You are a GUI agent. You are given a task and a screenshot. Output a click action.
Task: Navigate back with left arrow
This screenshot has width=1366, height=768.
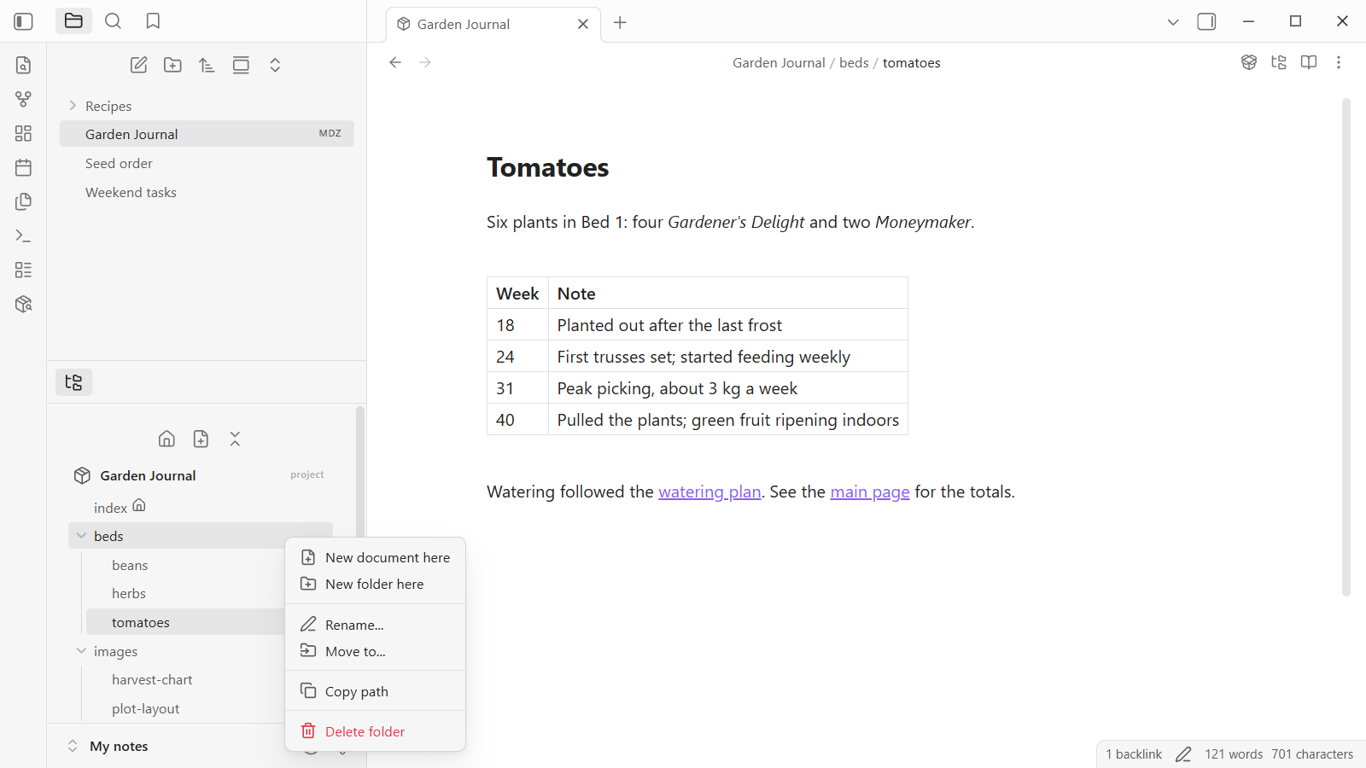(x=395, y=62)
